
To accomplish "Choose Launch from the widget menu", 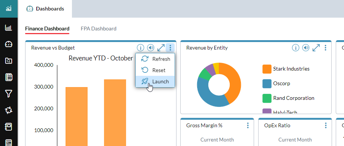I will point(156,81).
